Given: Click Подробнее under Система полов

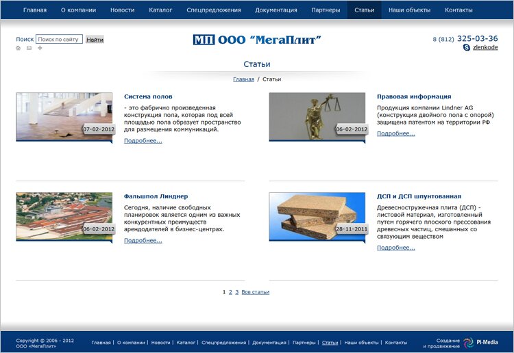Looking at the screenshot, I should click(x=143, y=141).
